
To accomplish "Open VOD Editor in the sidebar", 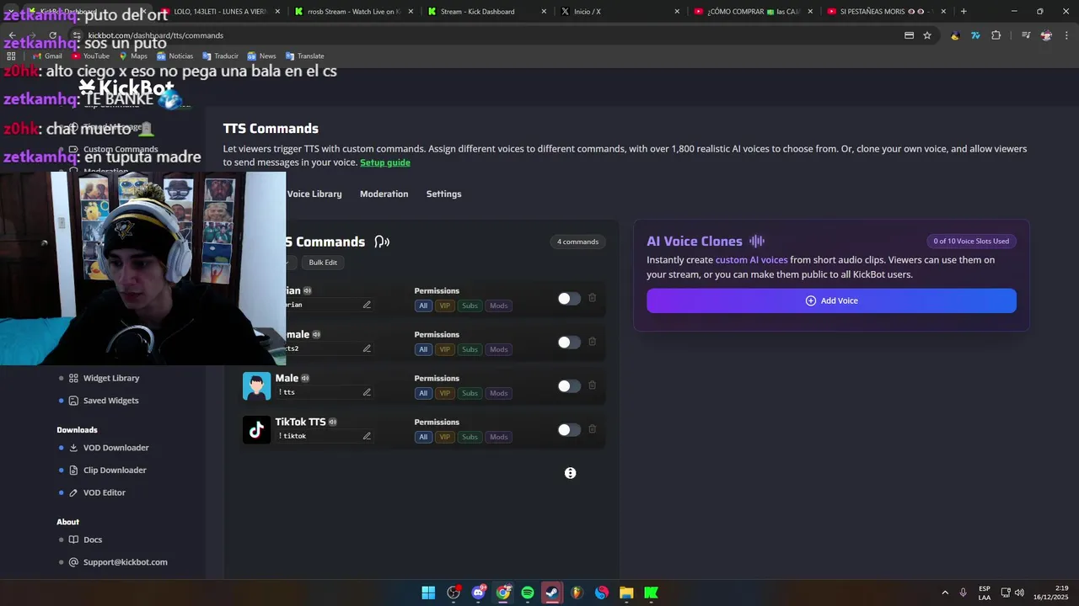I will [104, 492].
